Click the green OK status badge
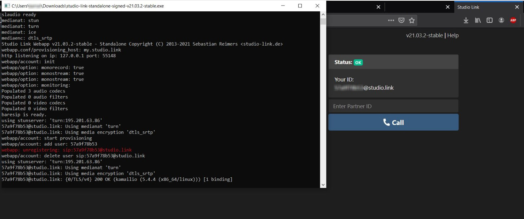The height and width of the screenshot is (219, 524). coord(358,63)
